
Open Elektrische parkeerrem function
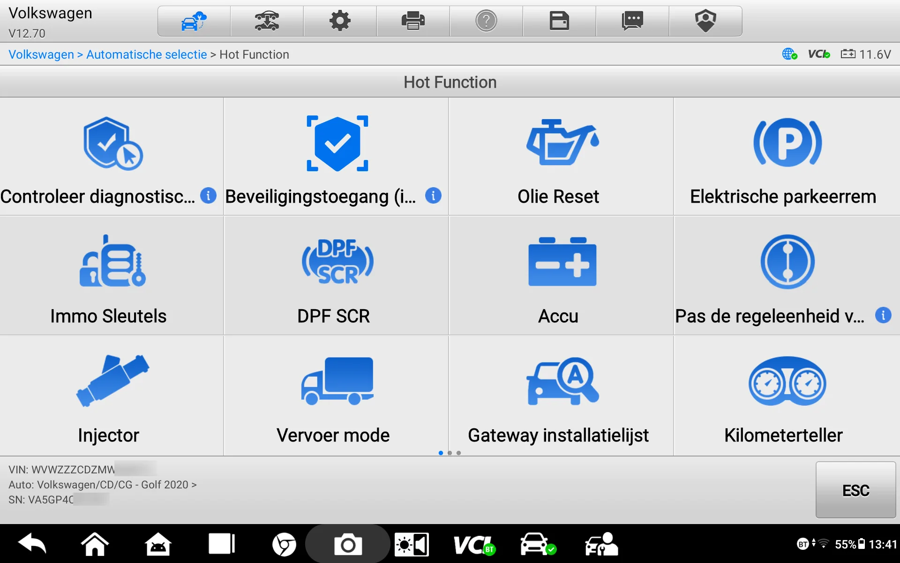(787, 157)
